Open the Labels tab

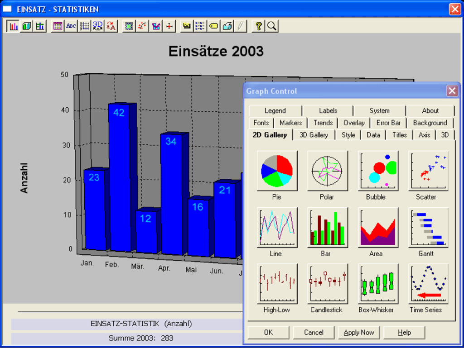point(328,111)
